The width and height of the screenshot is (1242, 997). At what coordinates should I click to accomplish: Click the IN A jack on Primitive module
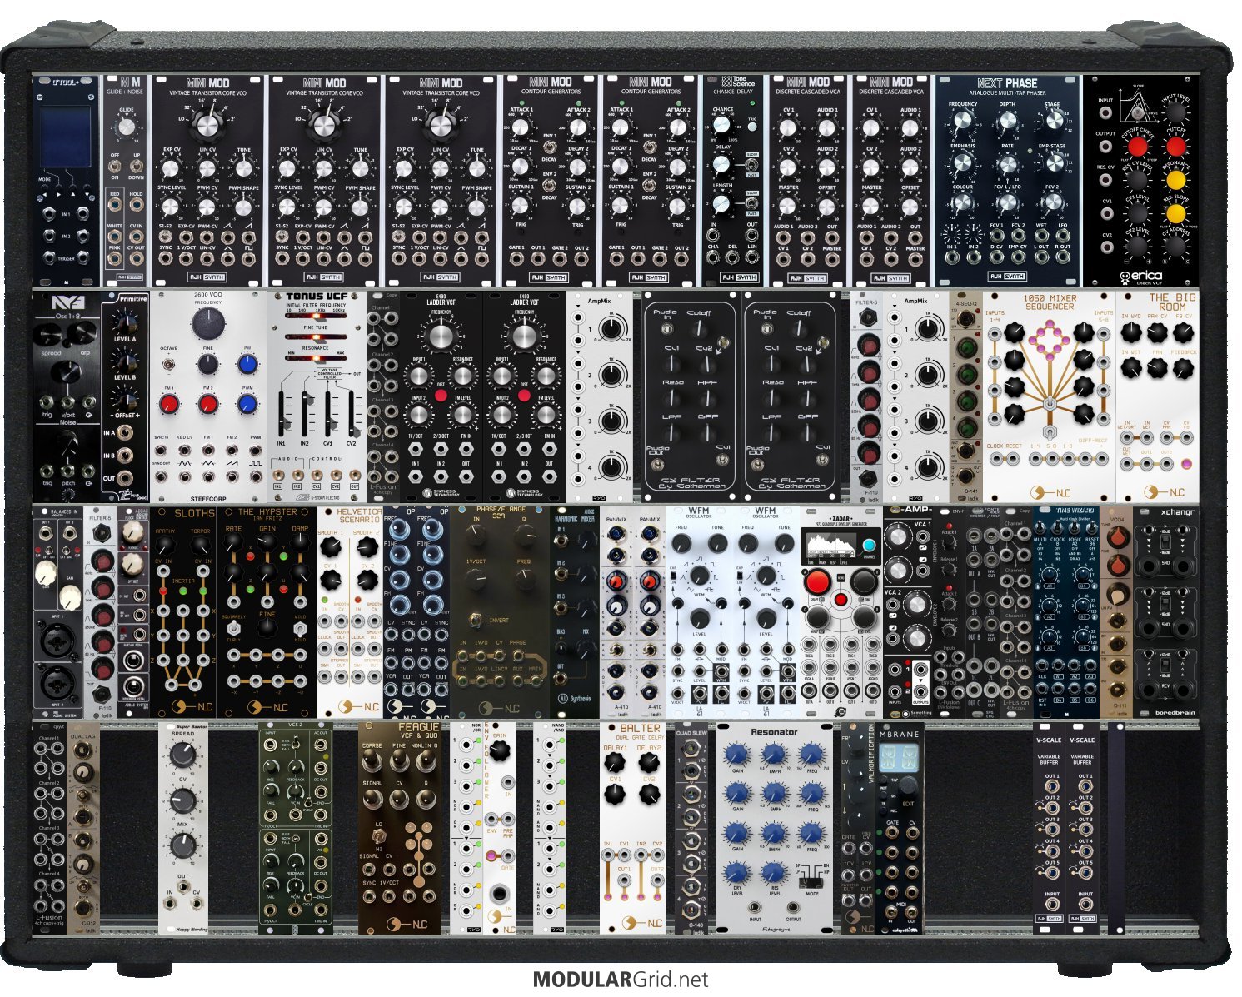point(127,433)
